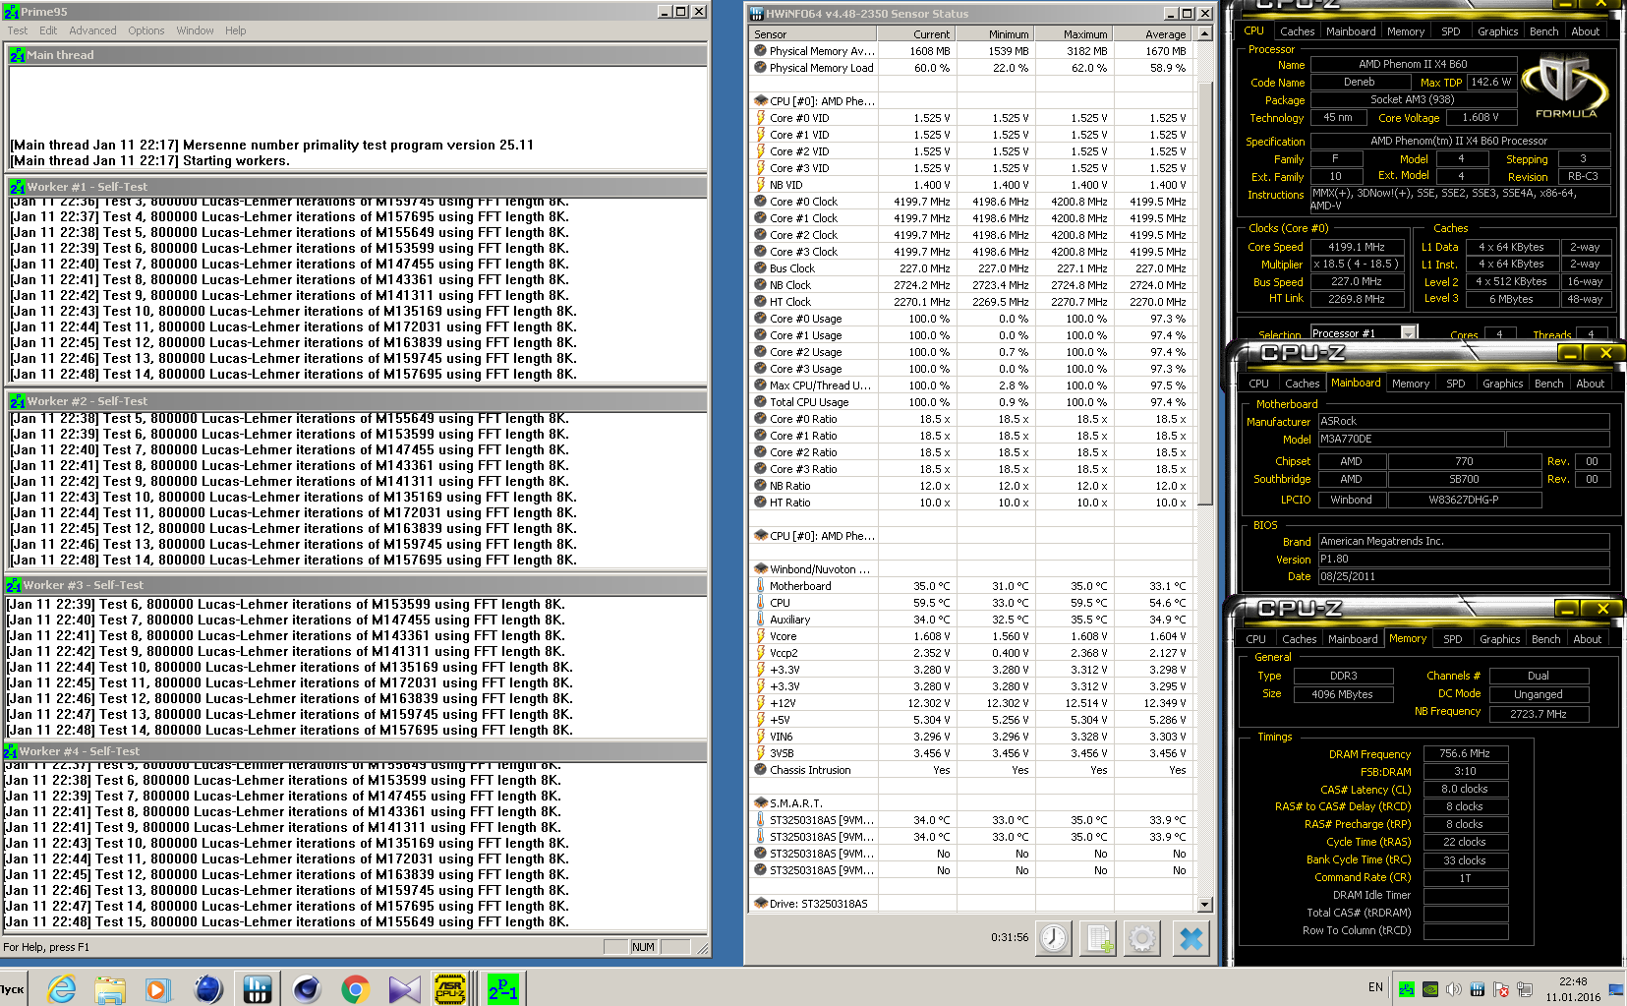Click the purple bow-tie taskbar icon
Image resolution: width=1627 pixels, height=1006 pixels.
[x=404, y=988]
